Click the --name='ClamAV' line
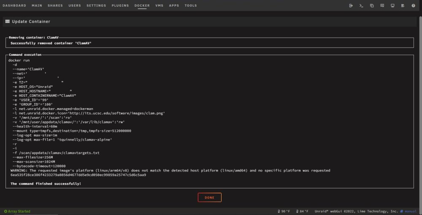The height and width of the screenshot is (215, 422). point(28,69)
